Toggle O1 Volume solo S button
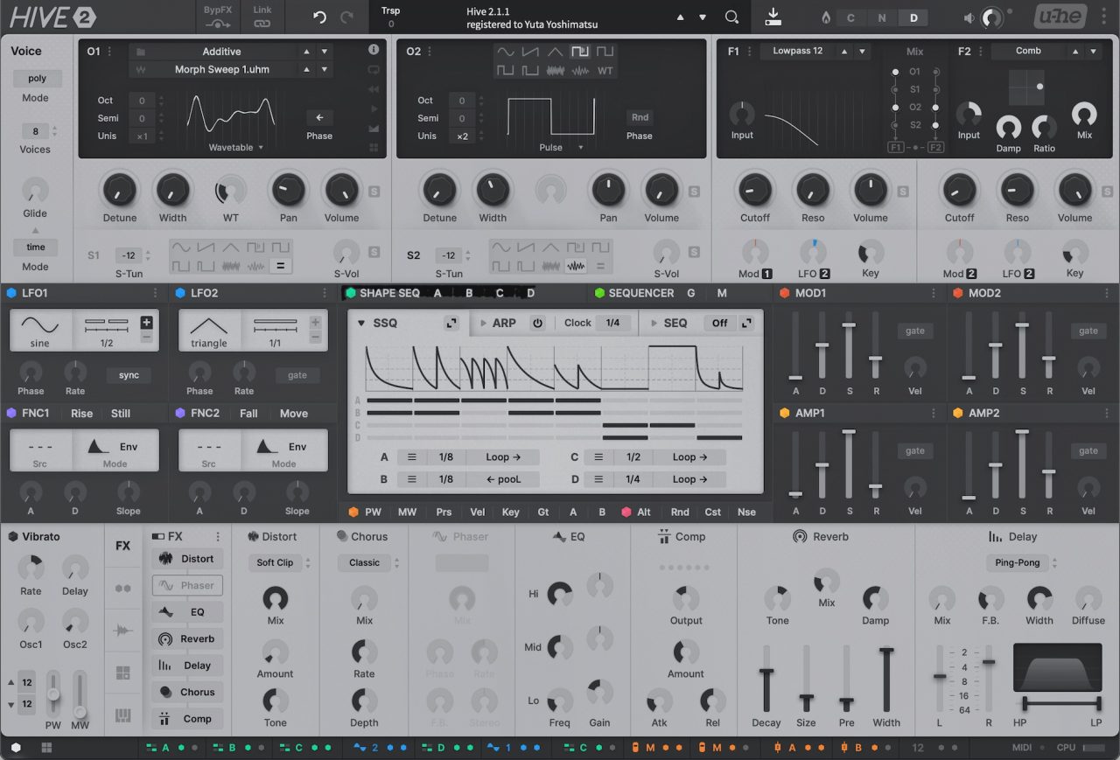This screenshot has width=1120, height=760. click(x=374, y=192)
